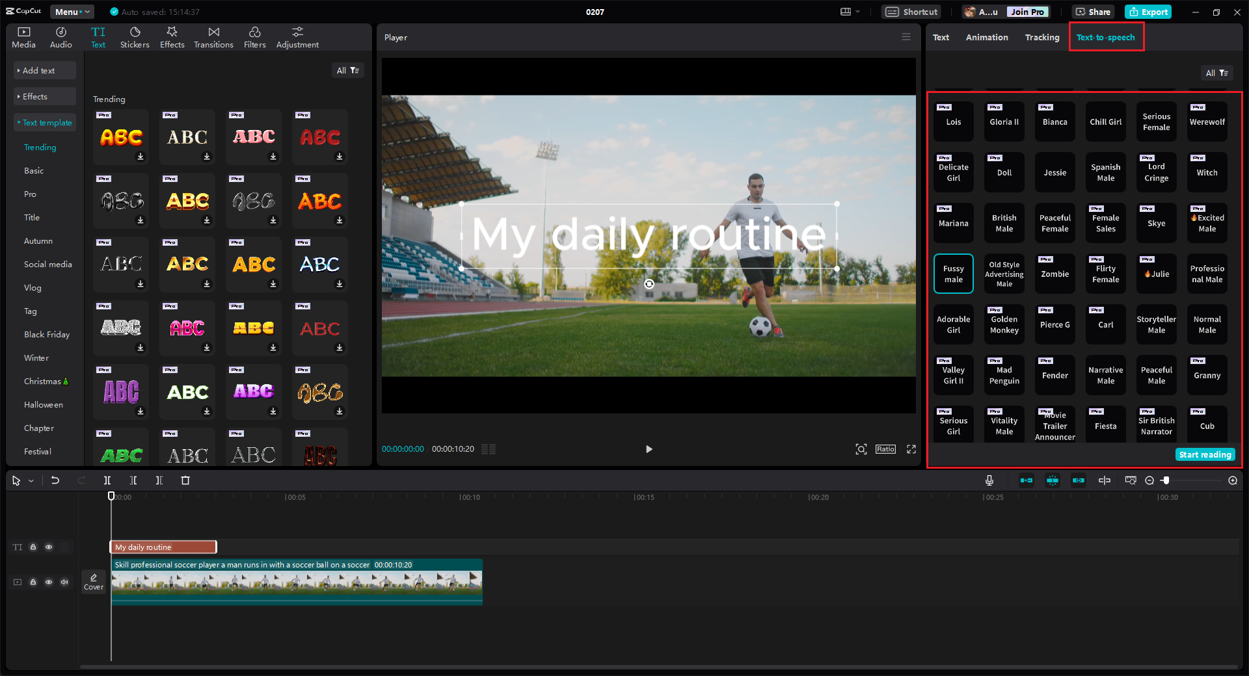
Task: Click the zoom out timeline icon
Action: pos(1149,480)
